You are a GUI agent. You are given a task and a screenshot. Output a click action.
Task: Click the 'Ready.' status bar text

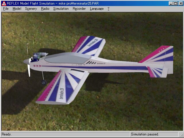pyautogui.click(x=7, y=134)
